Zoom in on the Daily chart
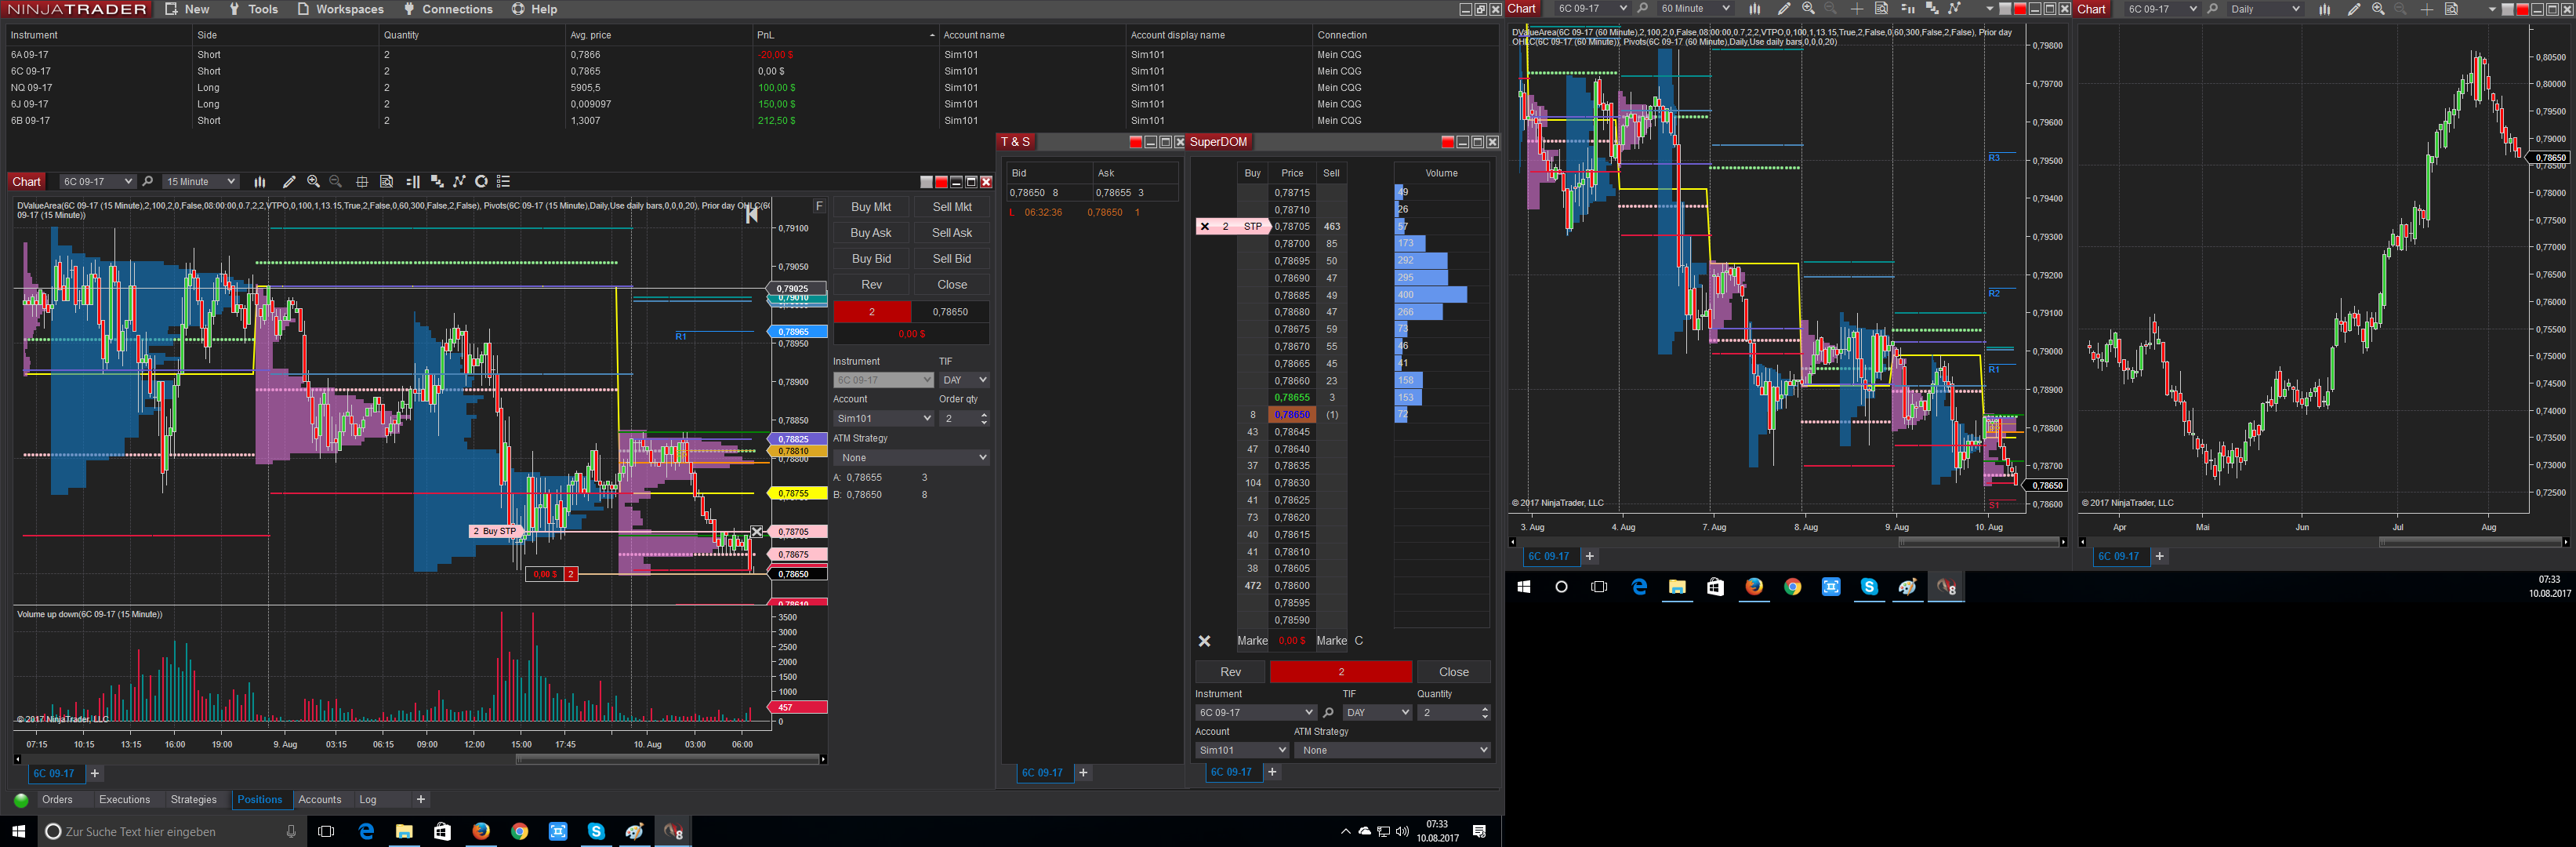This screenshot has width=2576, height=847. 2378,9
